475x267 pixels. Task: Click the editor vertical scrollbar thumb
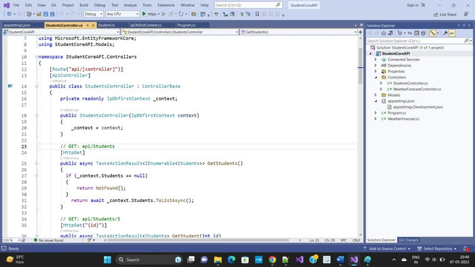tap(360, 65)
